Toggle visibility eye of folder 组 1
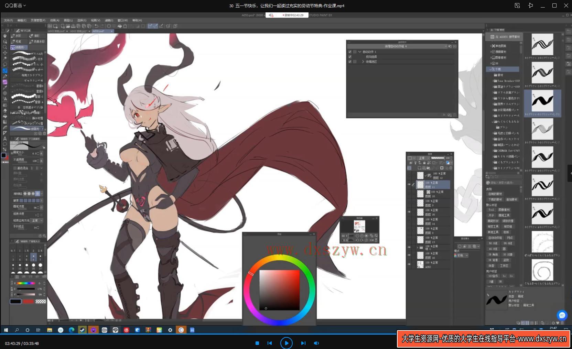Image resolution: width=572 pixels, height=349 pixels. tap(409, 247)
